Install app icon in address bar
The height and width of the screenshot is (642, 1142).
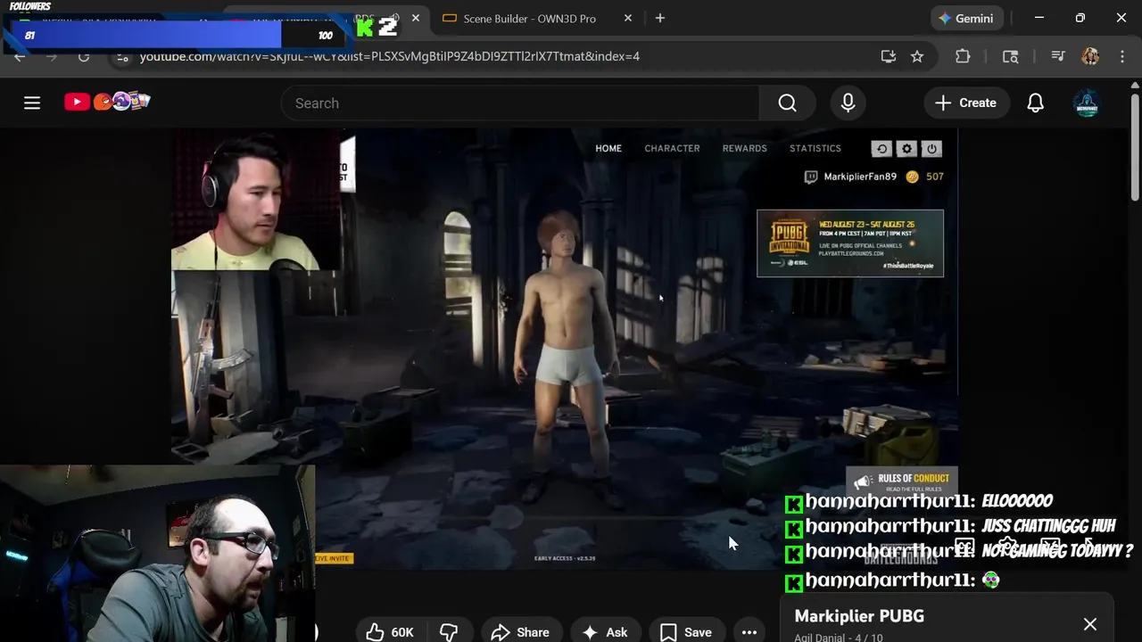click(x=888, y=56)
